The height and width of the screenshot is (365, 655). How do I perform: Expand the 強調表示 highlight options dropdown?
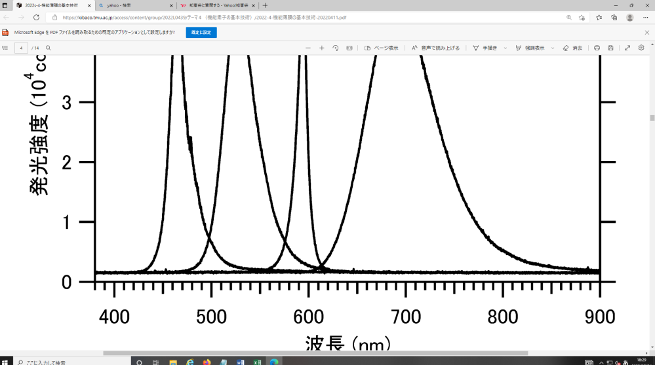click(553, 48)
